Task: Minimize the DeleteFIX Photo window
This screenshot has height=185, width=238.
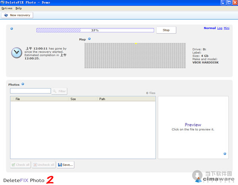Action: (223, 2)
